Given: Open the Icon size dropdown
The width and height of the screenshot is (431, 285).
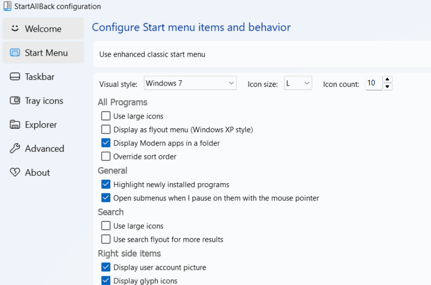Looking at the screenshot, I should click(298, 83).
